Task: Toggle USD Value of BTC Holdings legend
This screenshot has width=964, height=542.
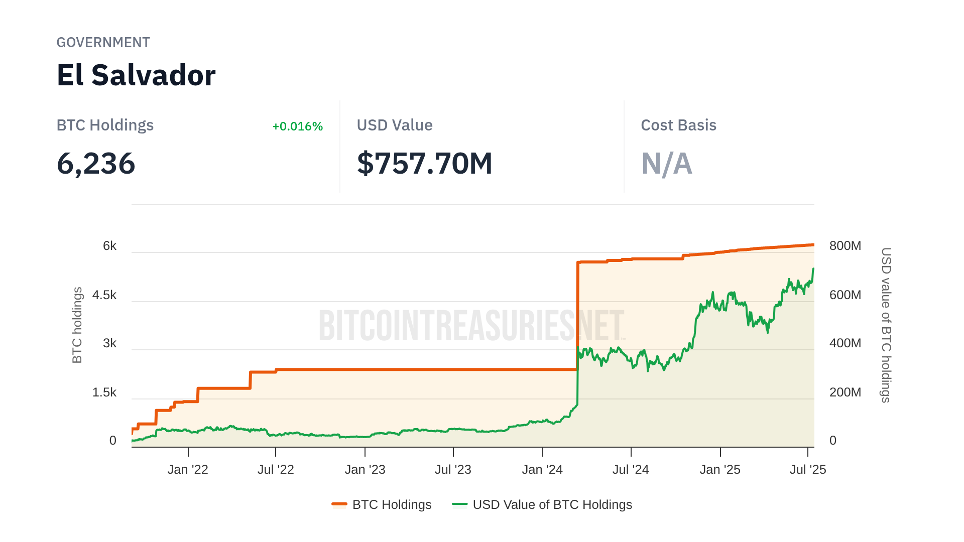Action: (552, 504)
